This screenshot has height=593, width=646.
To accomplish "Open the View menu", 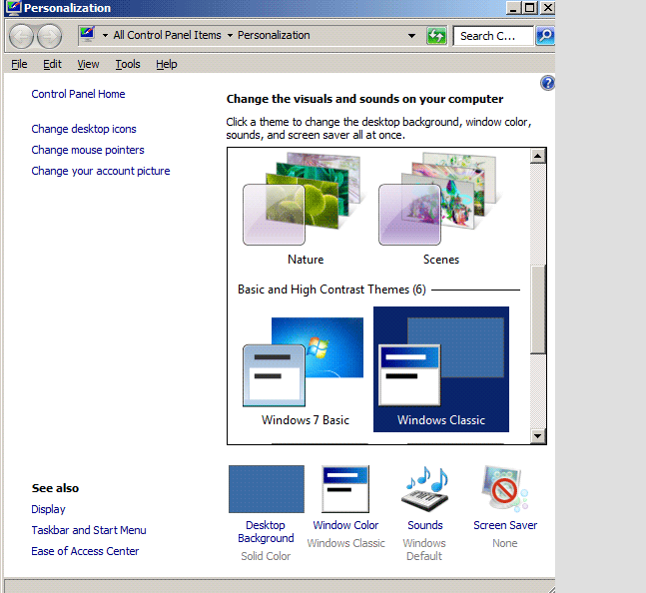I will coord(88,64).
